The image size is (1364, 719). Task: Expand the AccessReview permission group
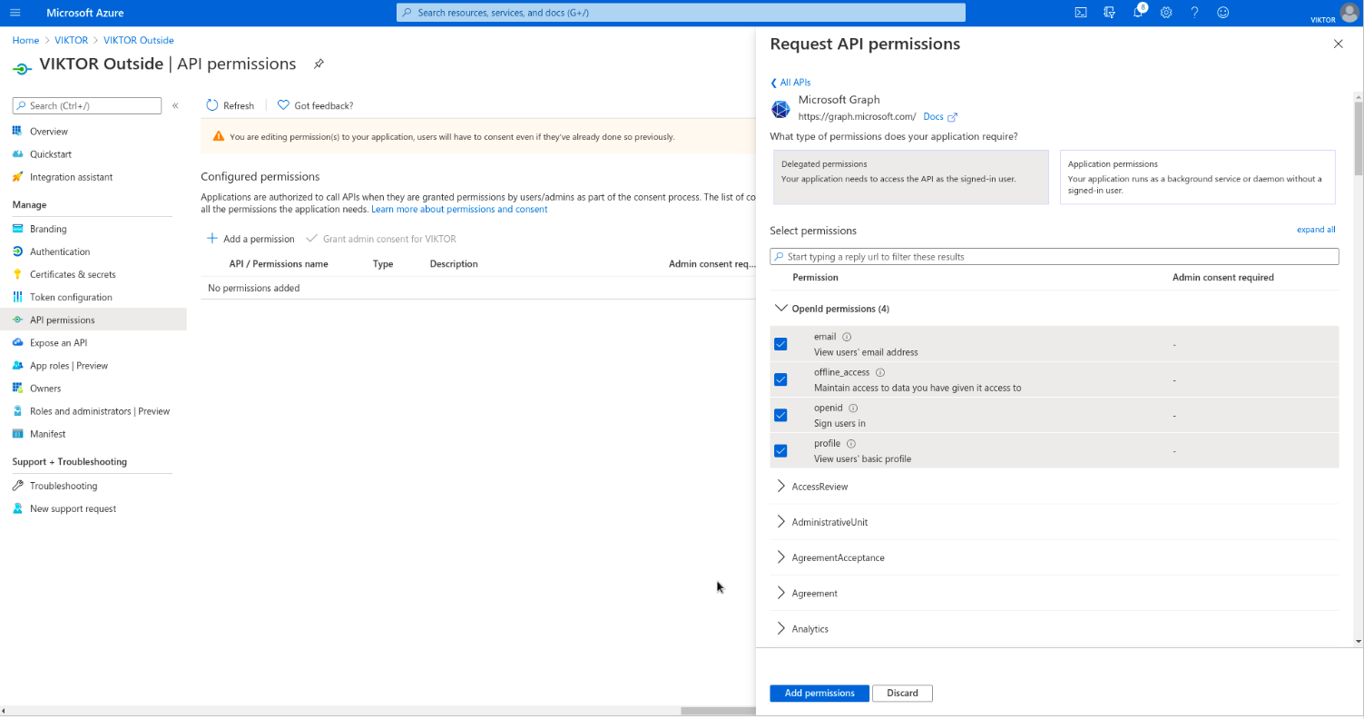[819, 487]
